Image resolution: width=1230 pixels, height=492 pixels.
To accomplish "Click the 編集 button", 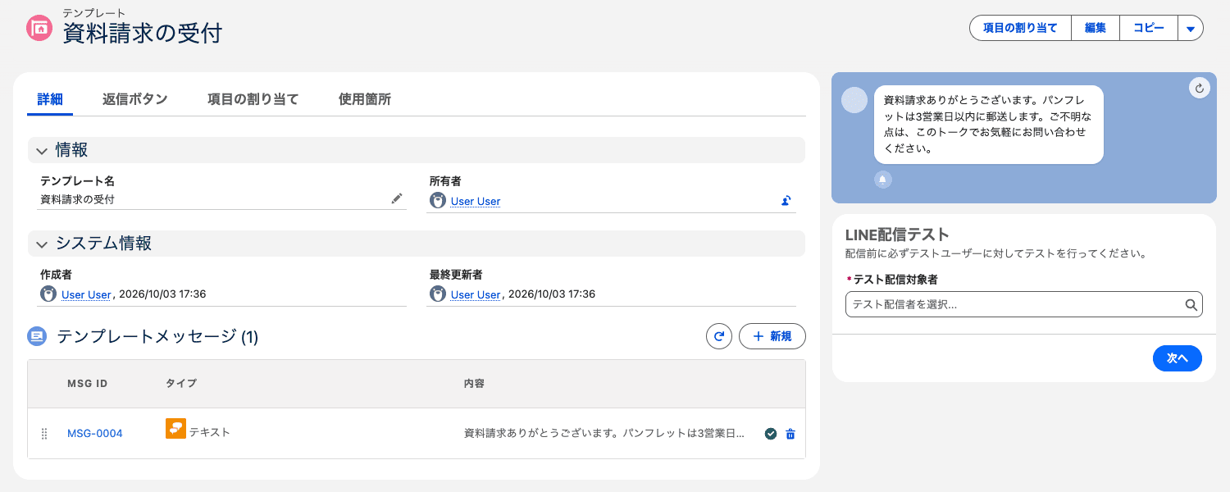I will coord(1096,28).
